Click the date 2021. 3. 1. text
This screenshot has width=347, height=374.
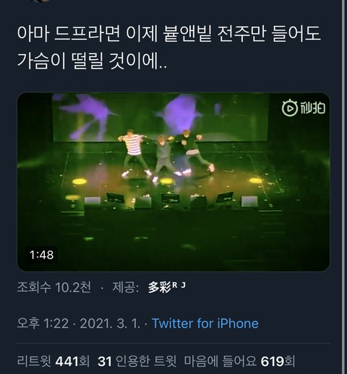click(x=110, y=323)
